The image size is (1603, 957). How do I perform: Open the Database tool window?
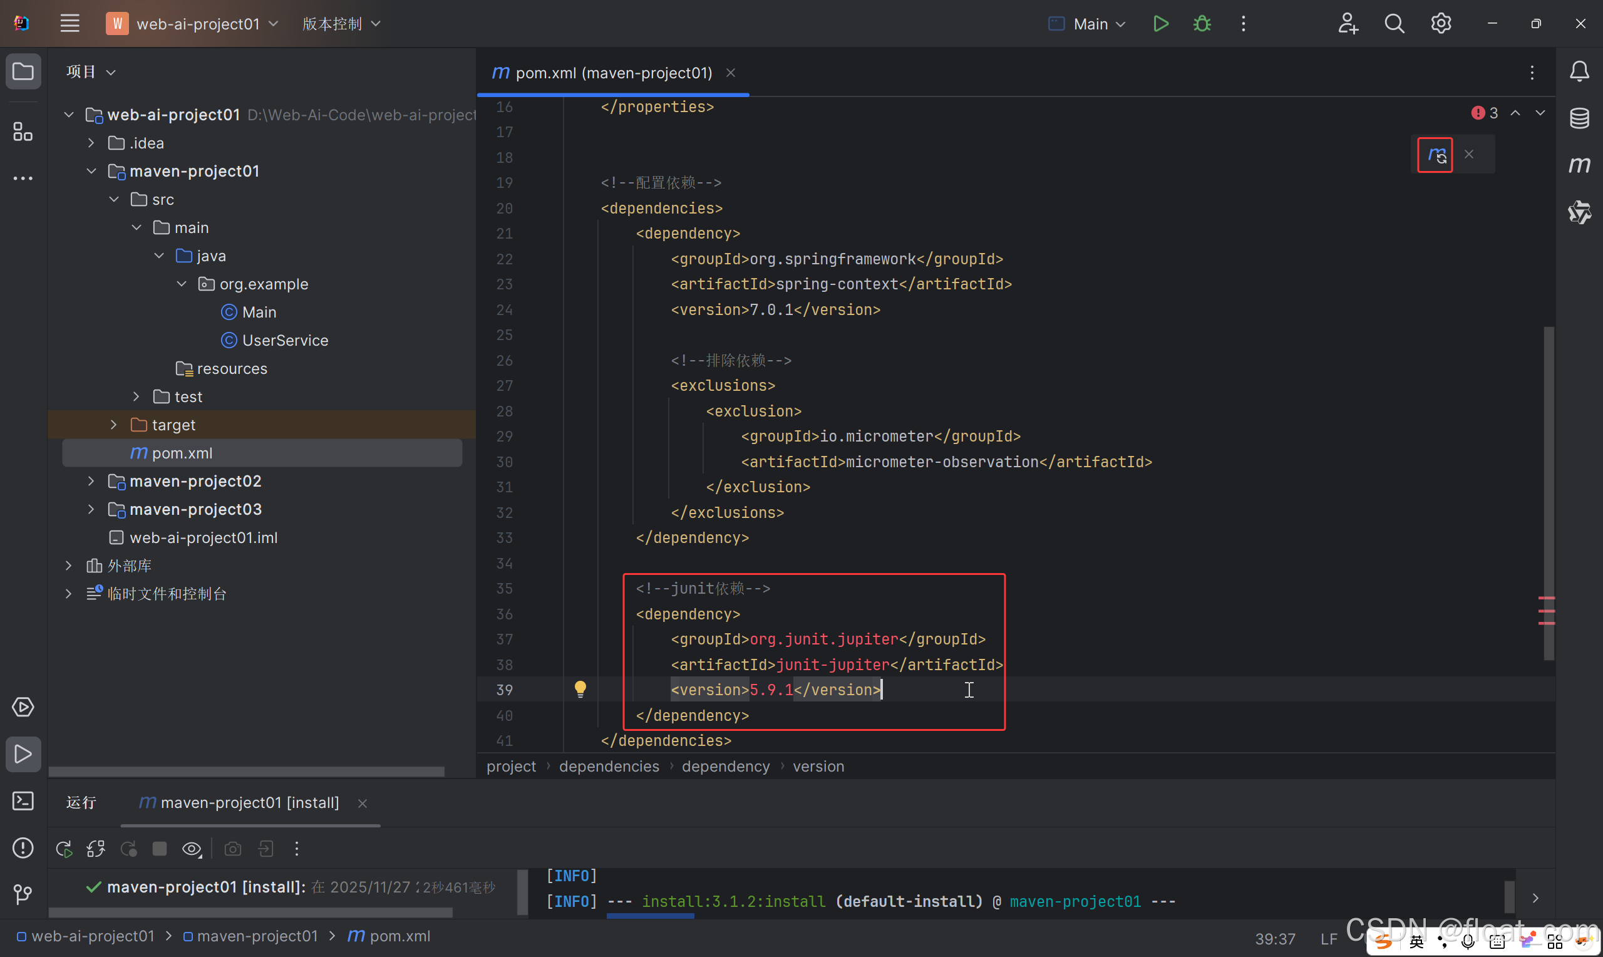[1579, 118]
